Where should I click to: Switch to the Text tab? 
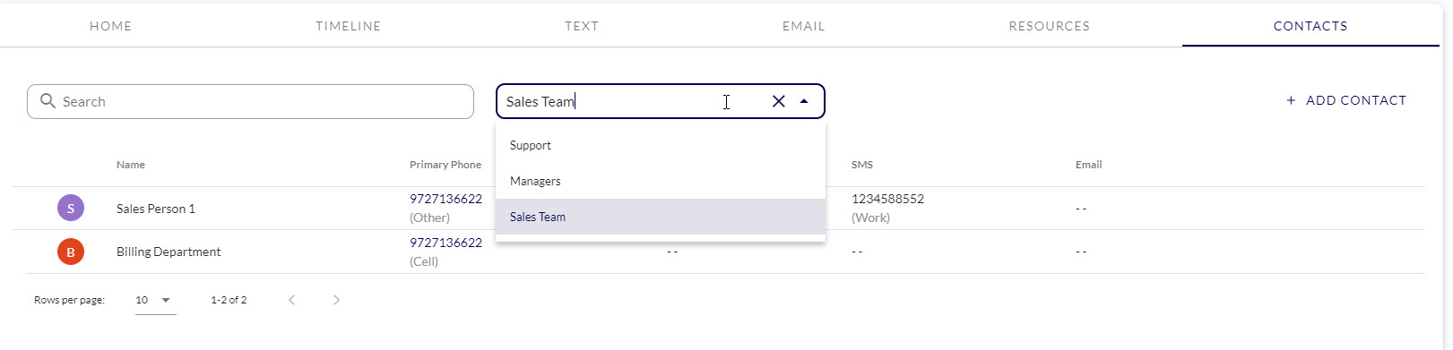[x=582, y=26]
